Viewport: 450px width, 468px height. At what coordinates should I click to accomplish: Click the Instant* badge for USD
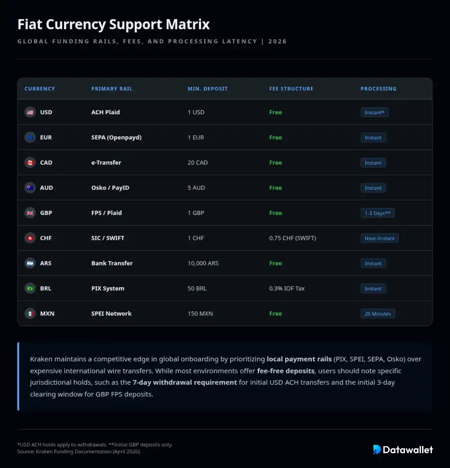[374, 112]
